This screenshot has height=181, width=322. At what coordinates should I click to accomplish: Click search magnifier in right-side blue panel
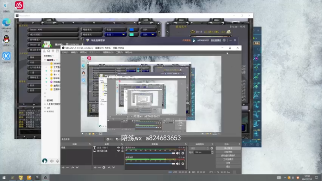coord(258,49)
